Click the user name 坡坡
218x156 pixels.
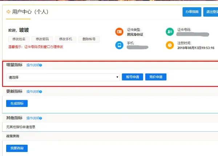pyautogui.click(x=24, y=30)
